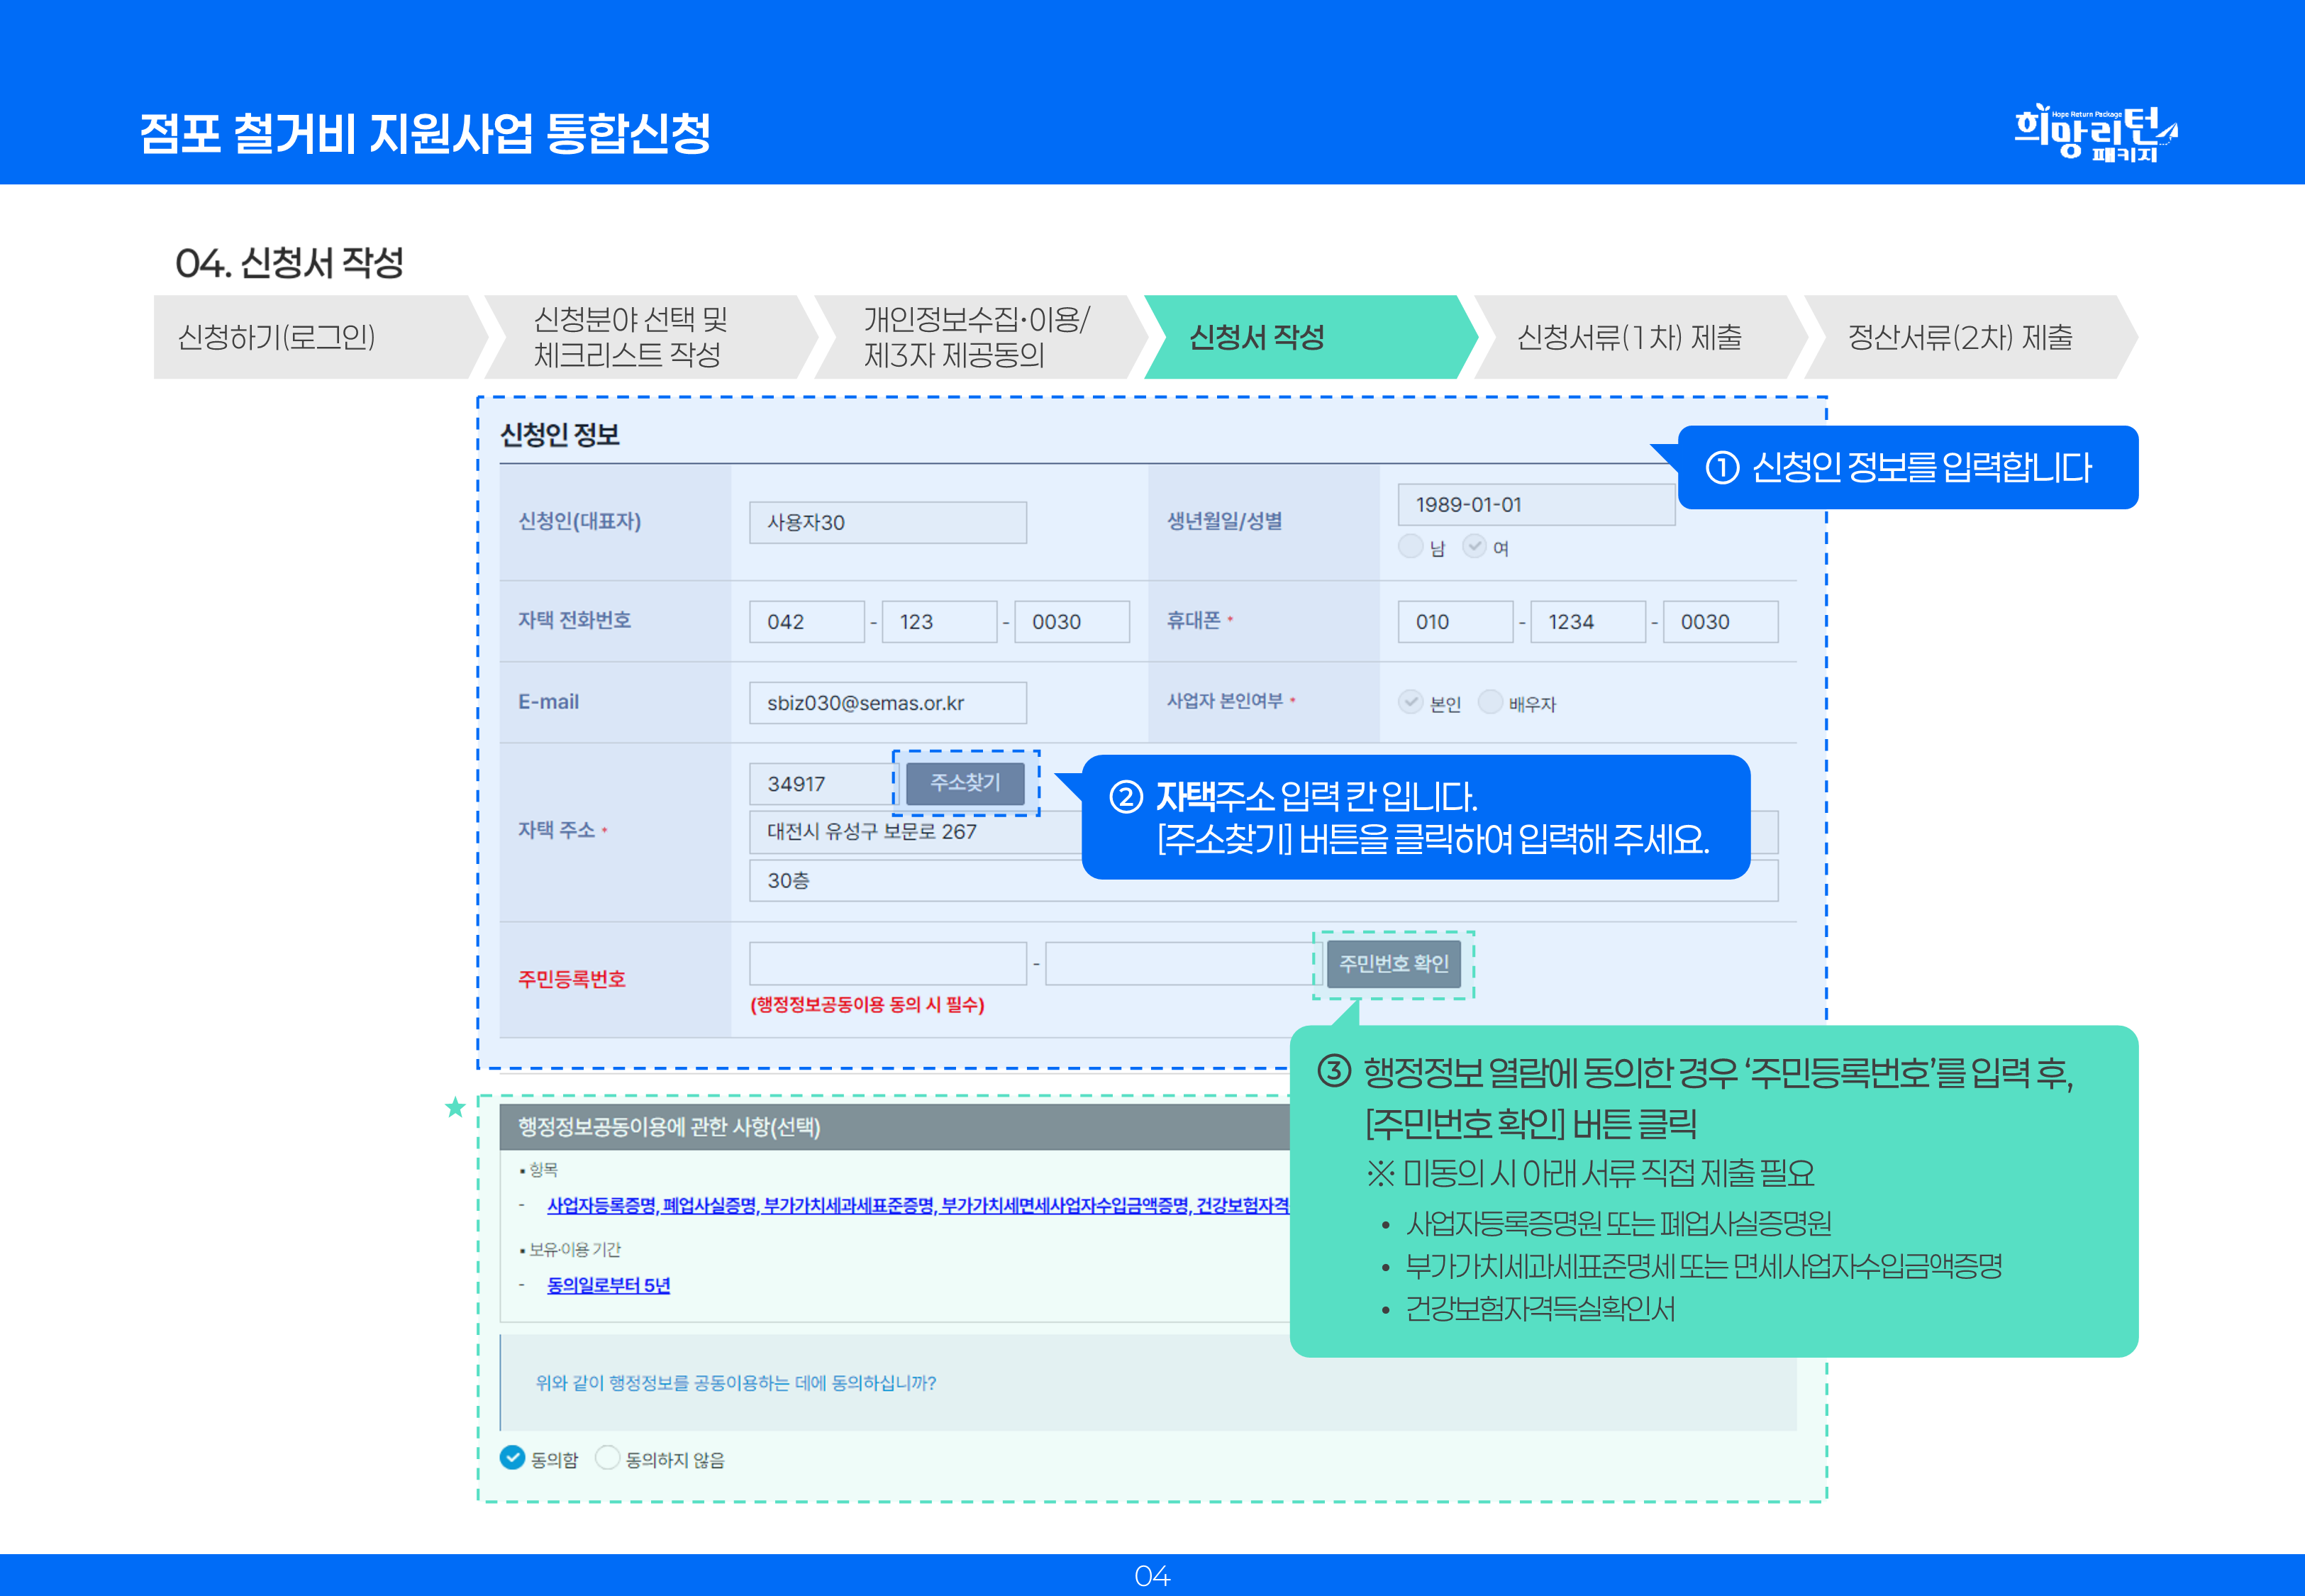
Task: Select the 여 gender radio button
Action: (1474, 546)
